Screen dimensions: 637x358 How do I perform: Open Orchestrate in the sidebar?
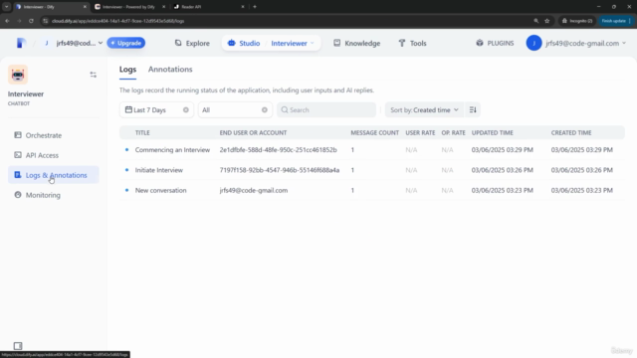click(53, 135)
